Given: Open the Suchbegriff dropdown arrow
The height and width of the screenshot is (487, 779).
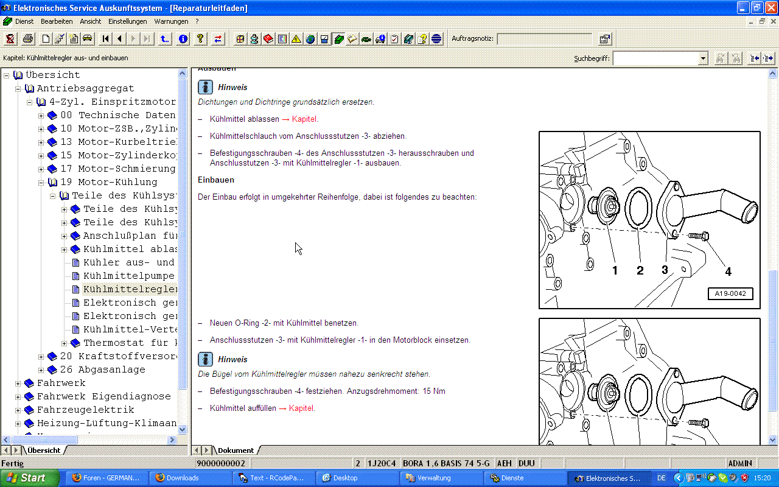Looking at the screenshot, I should tap(703, 58).
